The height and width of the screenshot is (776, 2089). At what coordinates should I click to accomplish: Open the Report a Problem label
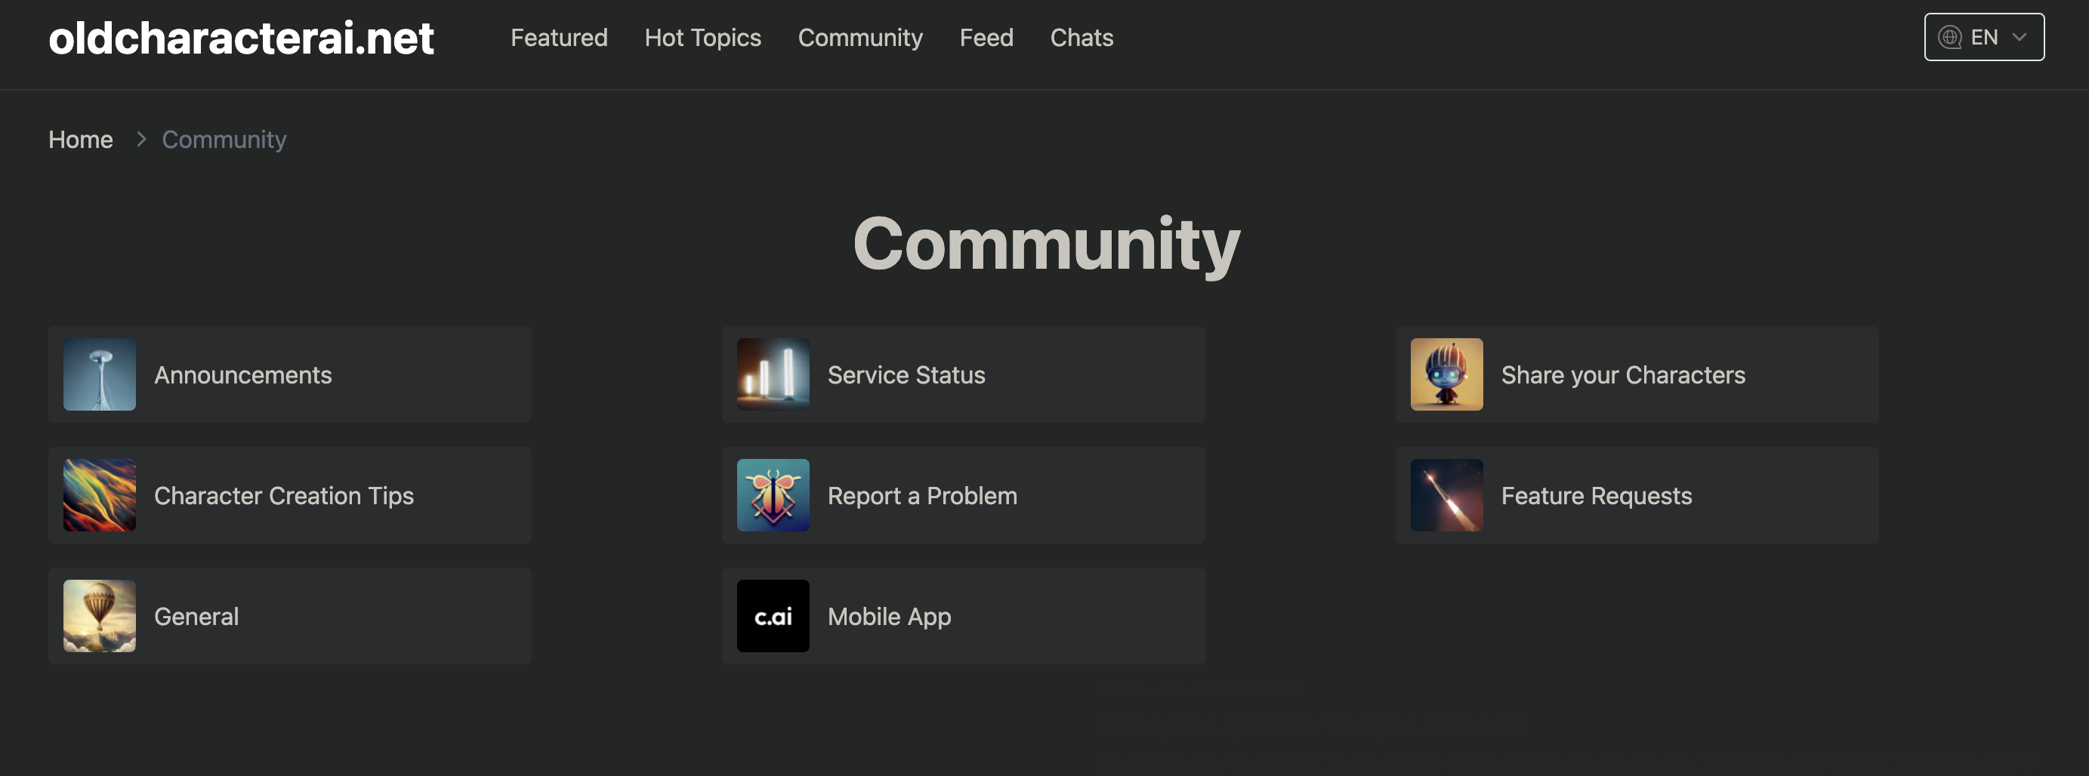pyautogui.click(x=922, y=495)
